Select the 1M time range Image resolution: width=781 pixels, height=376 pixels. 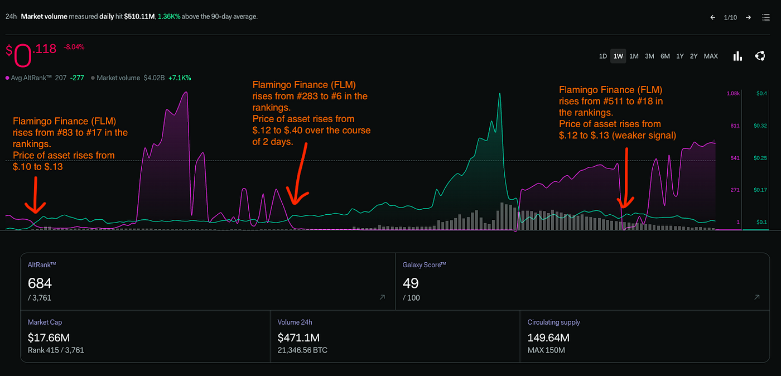point(634,56)
